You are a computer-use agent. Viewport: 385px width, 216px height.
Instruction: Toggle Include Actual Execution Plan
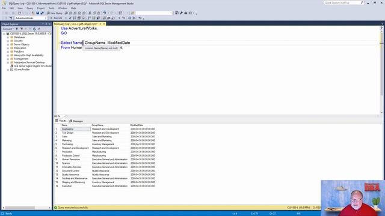pos(89,18)
